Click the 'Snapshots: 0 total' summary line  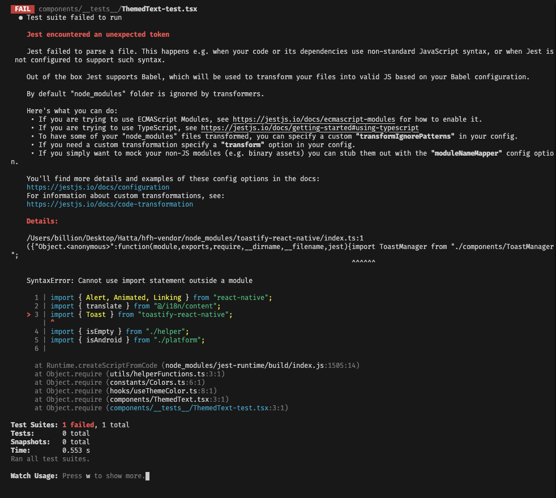point(50,442)
